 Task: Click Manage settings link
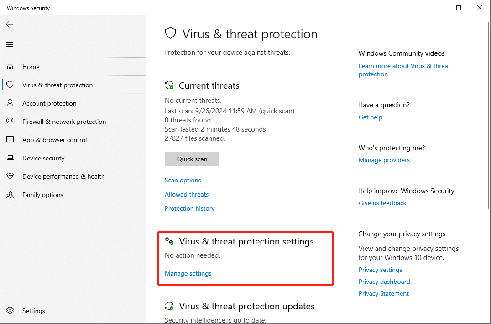[188, 273]
